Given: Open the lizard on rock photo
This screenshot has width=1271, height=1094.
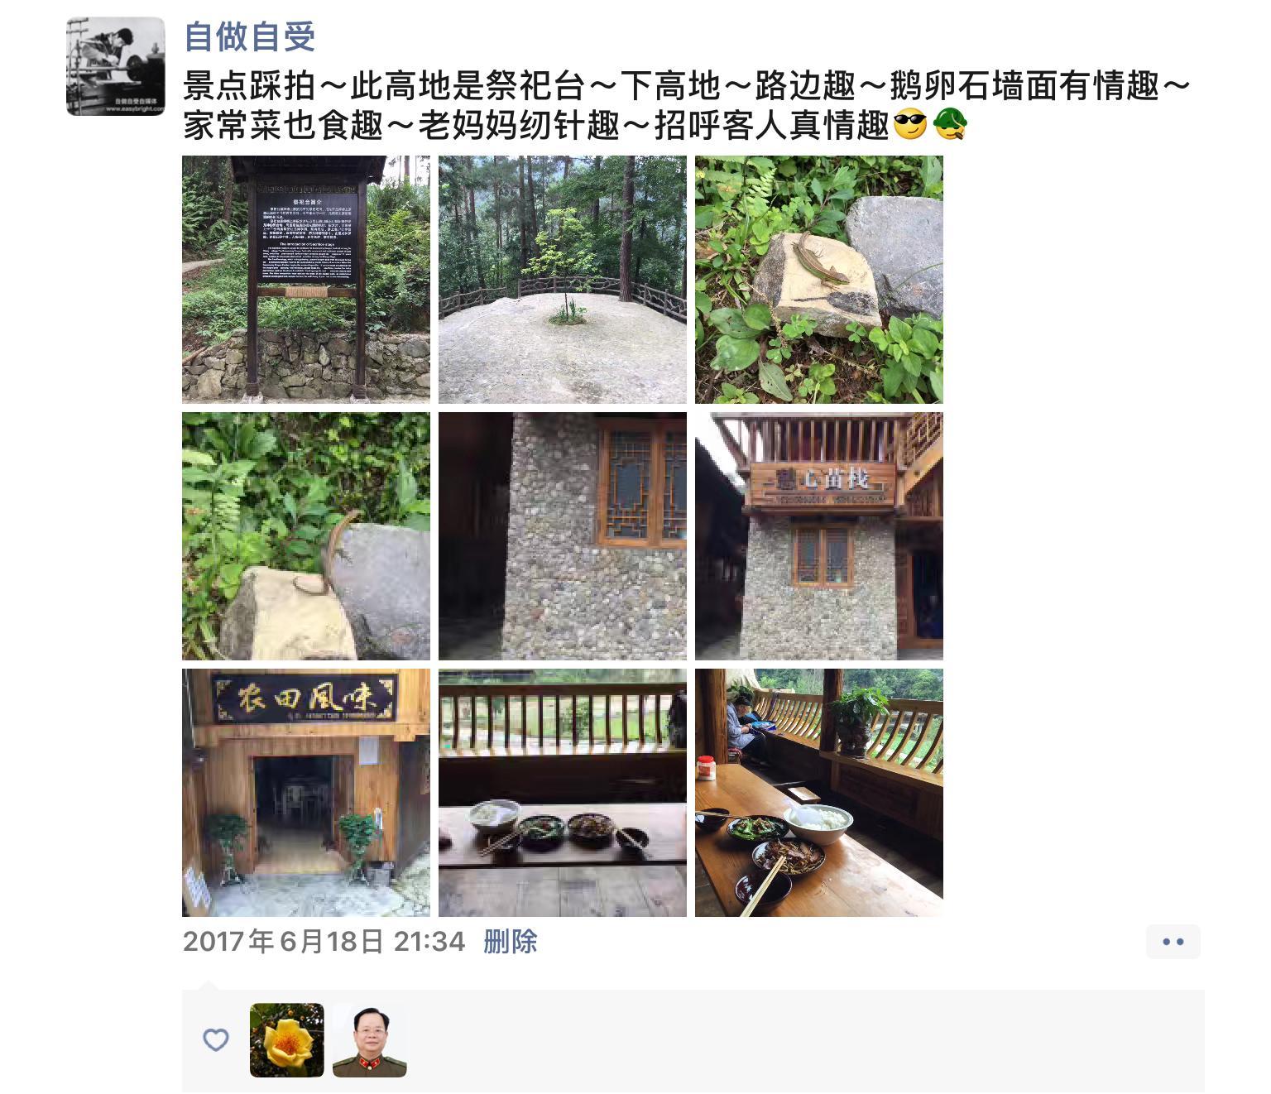Looking at the screenshot, I should (819, 280).
